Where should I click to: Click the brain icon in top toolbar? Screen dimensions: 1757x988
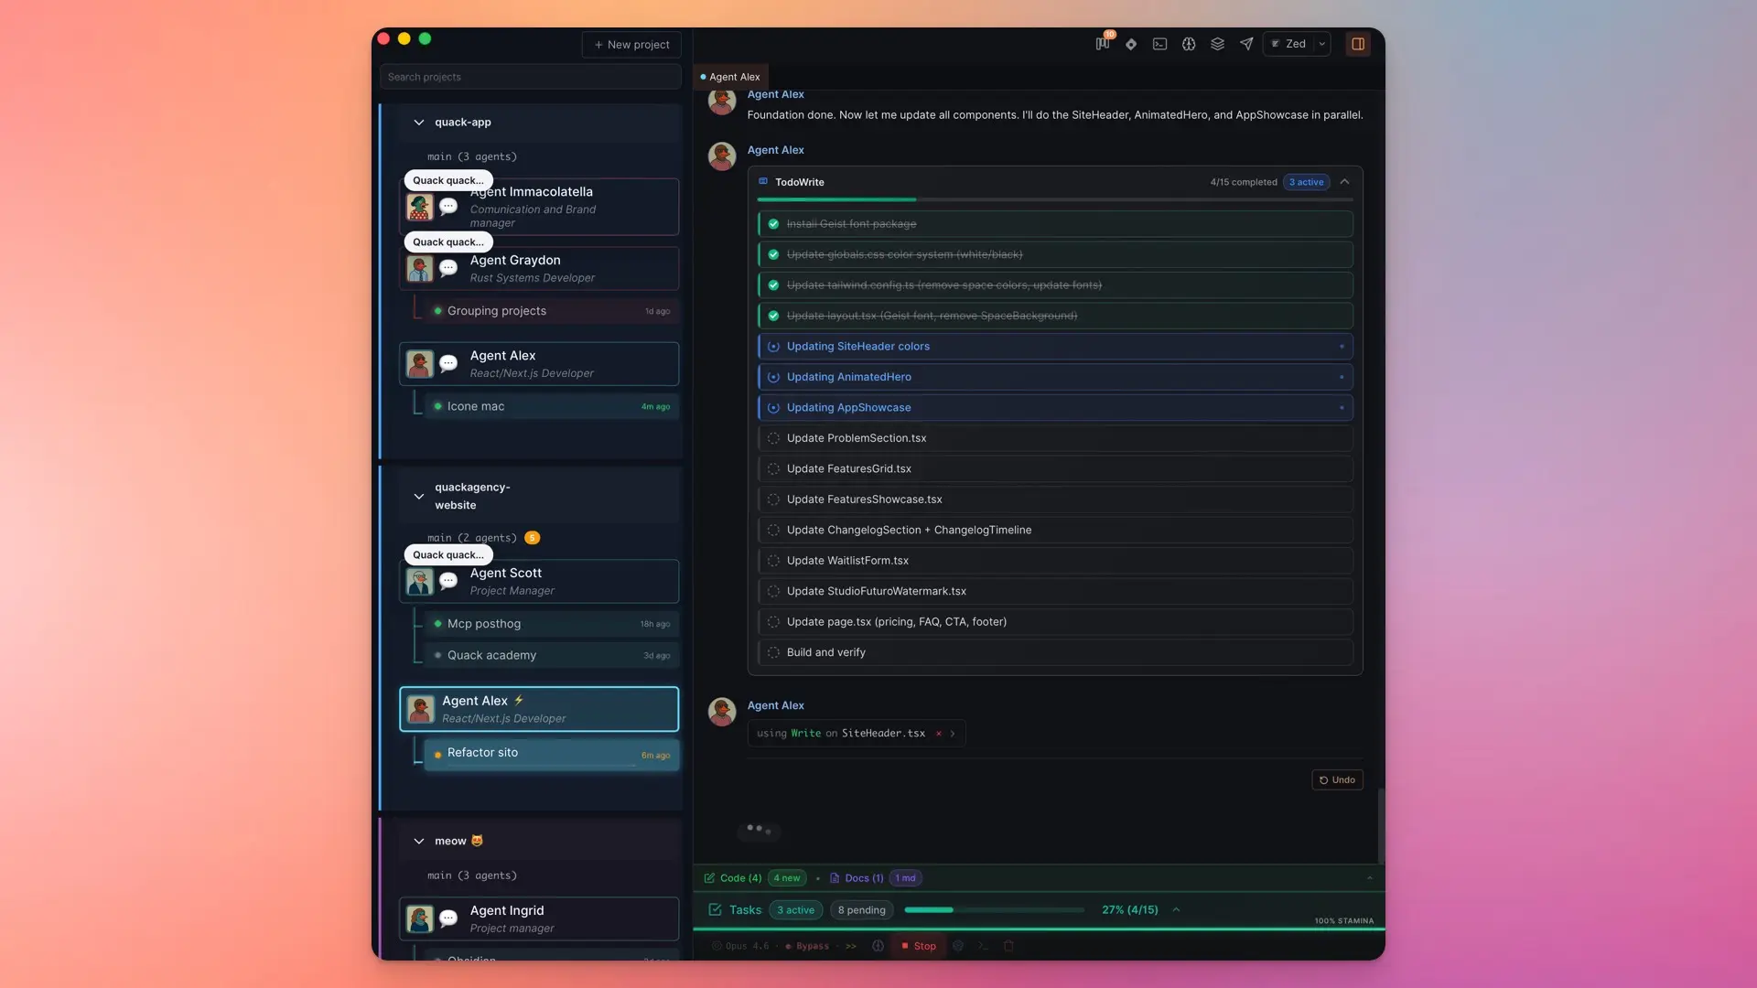(1189, 44)
